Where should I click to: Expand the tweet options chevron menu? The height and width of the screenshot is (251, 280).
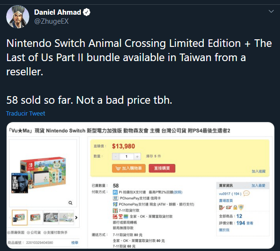[x=271, y=11]
